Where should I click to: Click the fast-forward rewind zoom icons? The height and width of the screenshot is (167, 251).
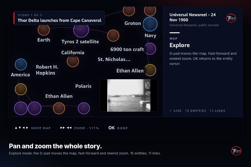66,128
